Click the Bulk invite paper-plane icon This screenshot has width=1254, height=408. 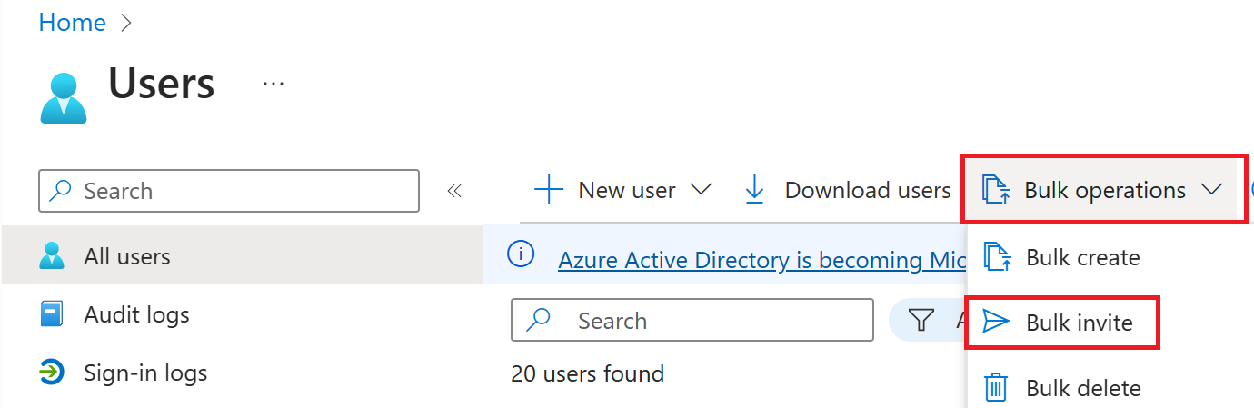[997, 322]
